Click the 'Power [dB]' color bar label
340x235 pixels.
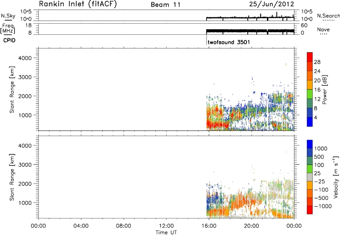tap(324, 90)
